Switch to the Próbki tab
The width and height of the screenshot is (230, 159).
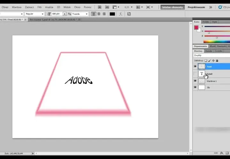pyautogui.click(x=206, y=22)
